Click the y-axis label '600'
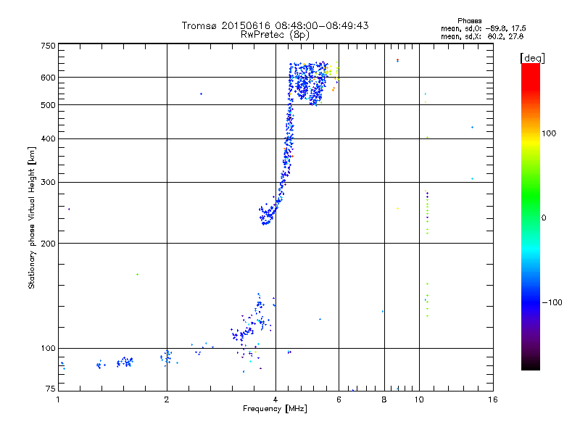The height and width of the screenshot is (435, 580). pyautogui.click(x=49, y=78)
